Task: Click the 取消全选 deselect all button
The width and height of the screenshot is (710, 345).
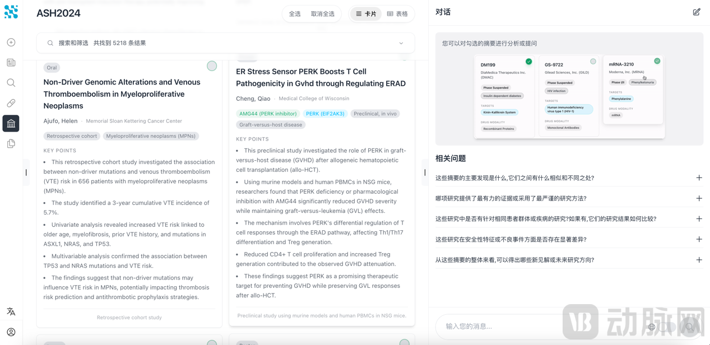Action: 323,14
